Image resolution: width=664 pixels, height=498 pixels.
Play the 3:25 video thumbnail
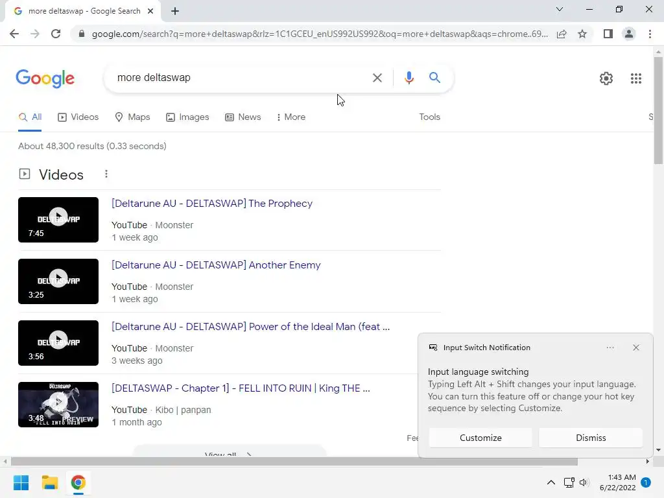58,281
